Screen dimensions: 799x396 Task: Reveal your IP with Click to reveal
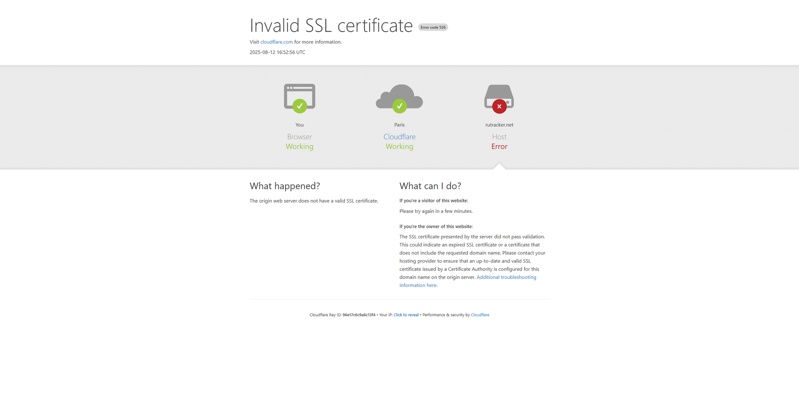tap(406, 315)
